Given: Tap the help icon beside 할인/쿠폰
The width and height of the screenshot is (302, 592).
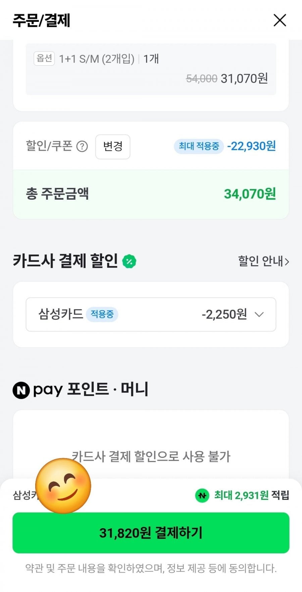Looking at the screenshot, I should pyautogui.click(x=82, y=147).
